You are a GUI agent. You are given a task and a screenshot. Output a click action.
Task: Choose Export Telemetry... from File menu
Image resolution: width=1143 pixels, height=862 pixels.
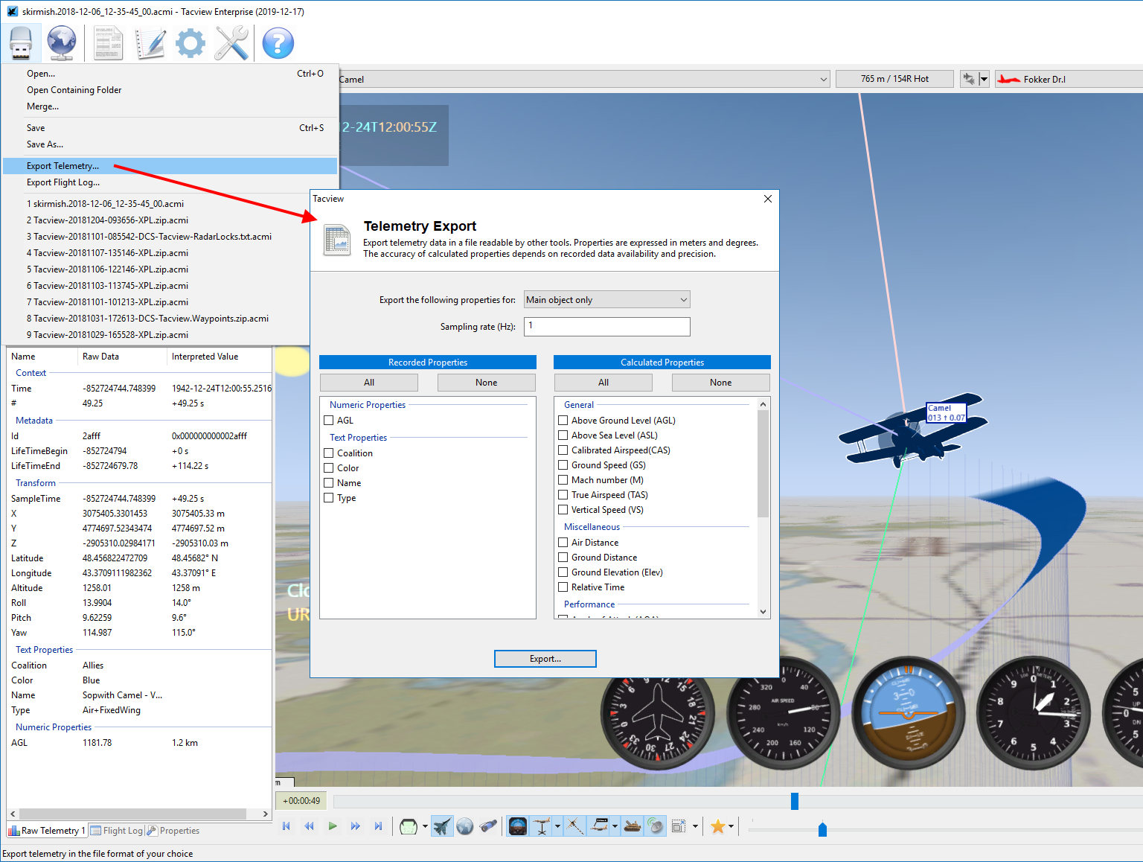click(170, 166)
